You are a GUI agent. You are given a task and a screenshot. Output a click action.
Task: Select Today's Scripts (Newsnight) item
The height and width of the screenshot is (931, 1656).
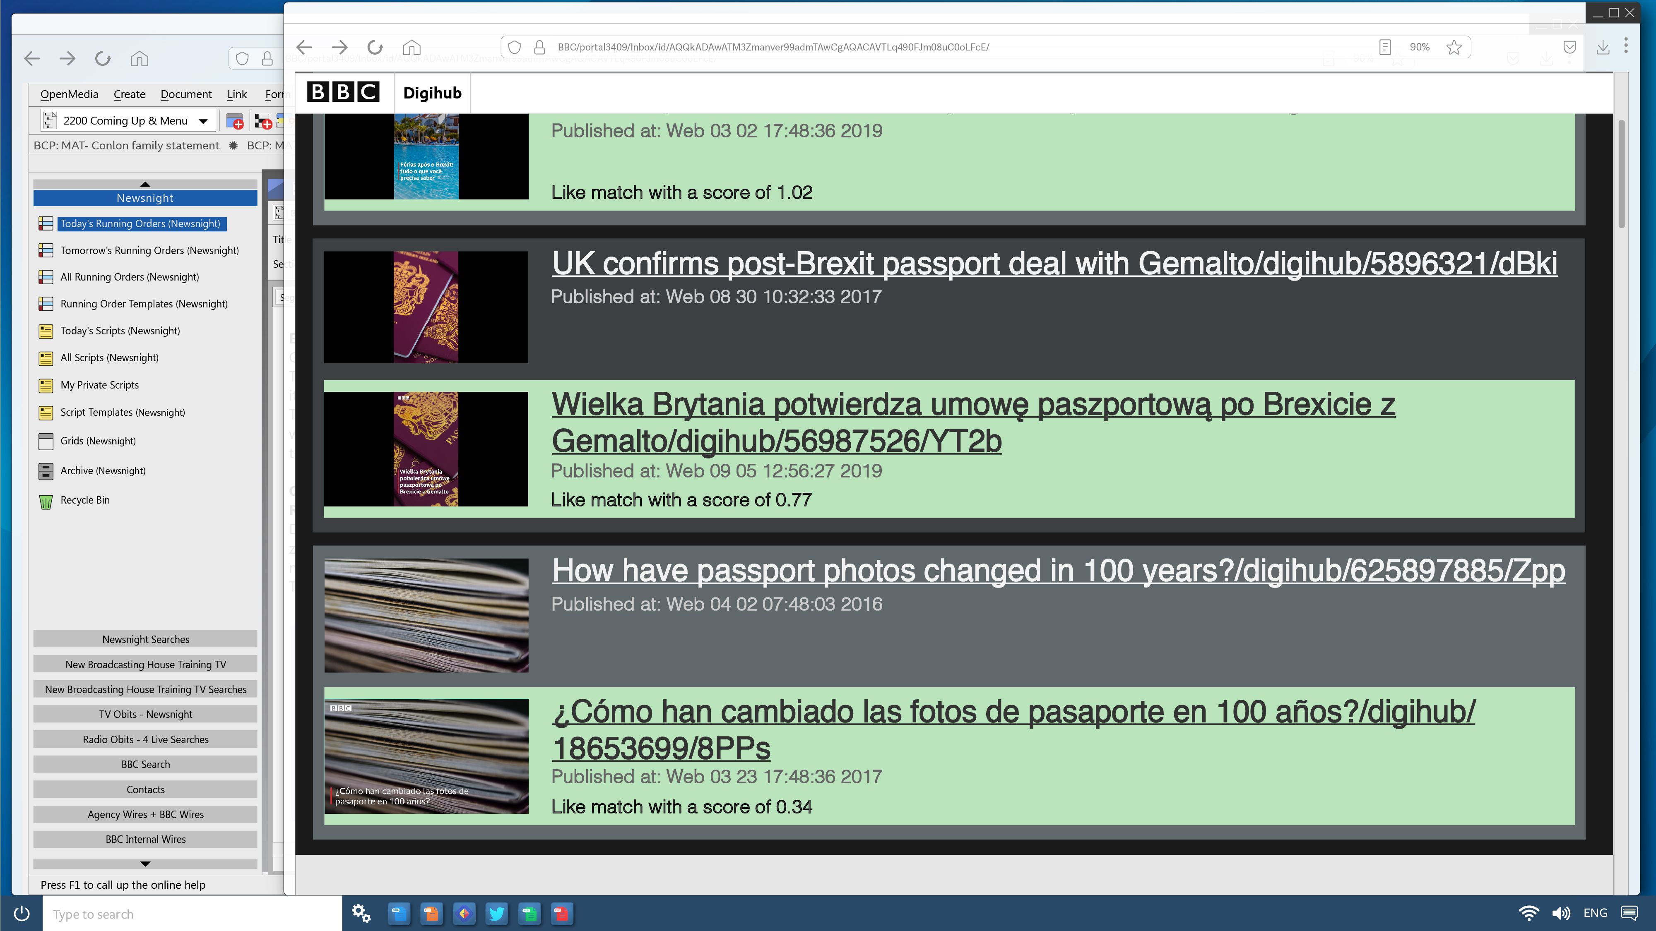[120, 331]
